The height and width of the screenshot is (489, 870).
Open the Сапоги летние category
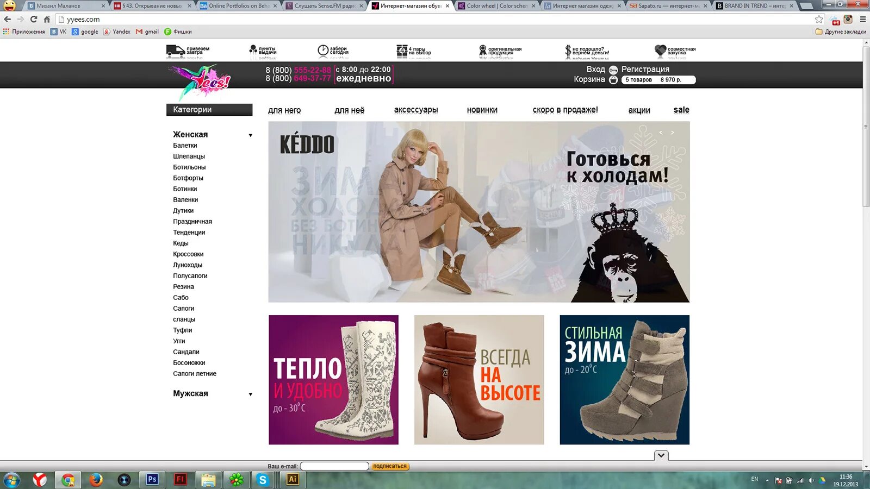click(195, 374)
